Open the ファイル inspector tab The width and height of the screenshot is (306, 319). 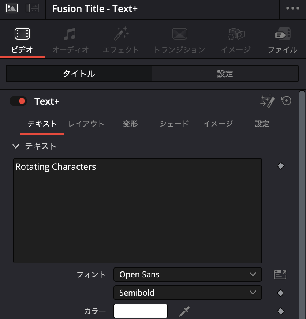click(x=283, y=41)
